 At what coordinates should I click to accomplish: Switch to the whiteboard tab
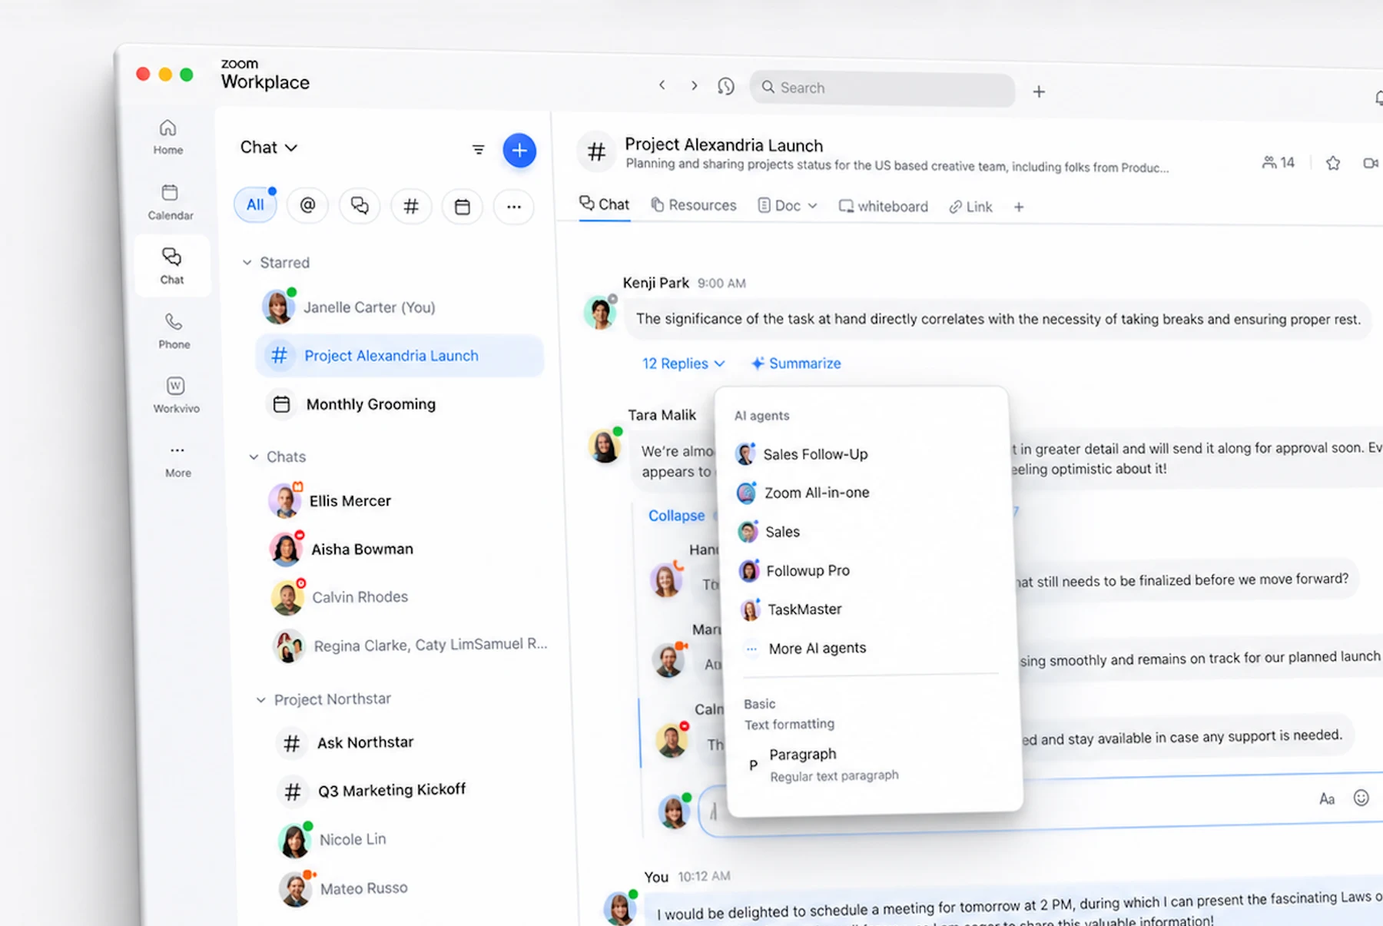[x=884, y=206]
